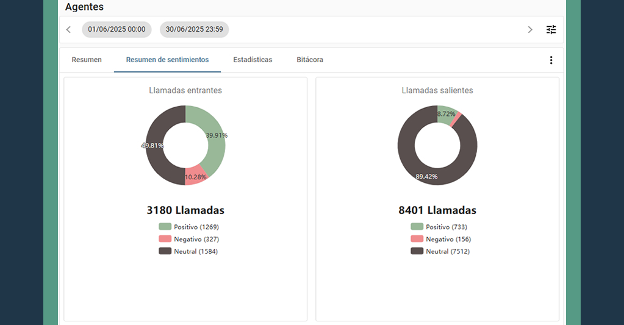Advance to the next date range
624x325 pixels.
530,29
